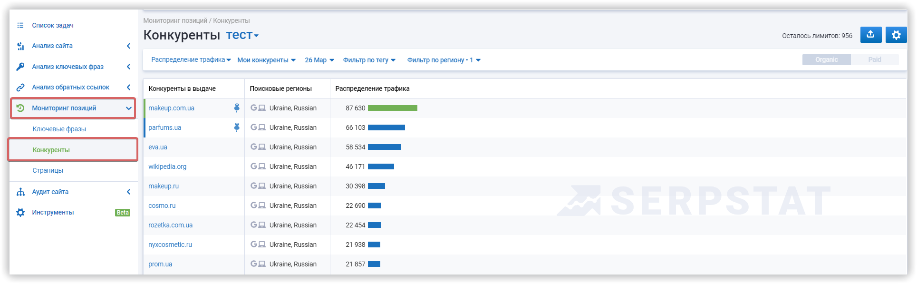Click the green position monitoring clock icon
This screenshot has height=284, width=917.
click(20, 108)
